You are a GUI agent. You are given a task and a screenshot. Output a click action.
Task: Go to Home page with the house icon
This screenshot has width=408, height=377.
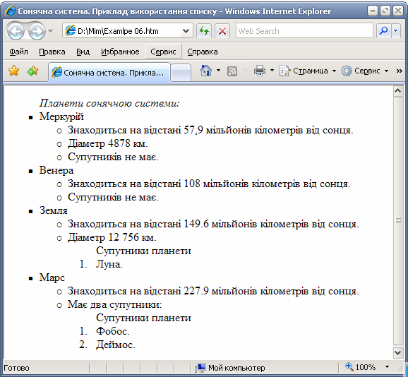pos(206,71)
